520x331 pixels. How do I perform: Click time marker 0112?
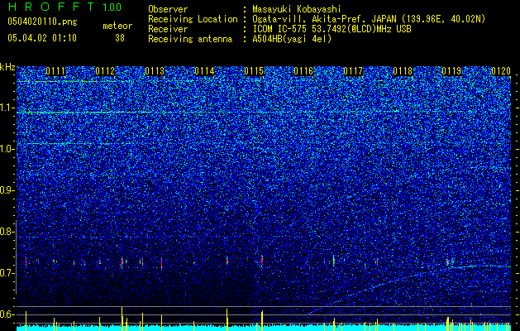coord(105,71)
